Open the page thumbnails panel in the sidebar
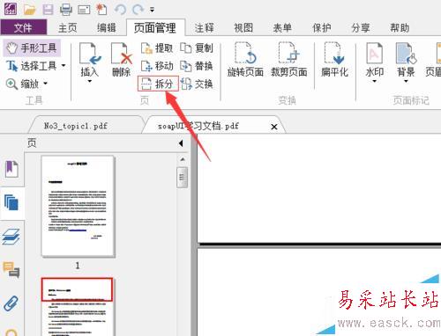Image resolution: width=441 pixels, height=336 pixels. coord(11,202)
